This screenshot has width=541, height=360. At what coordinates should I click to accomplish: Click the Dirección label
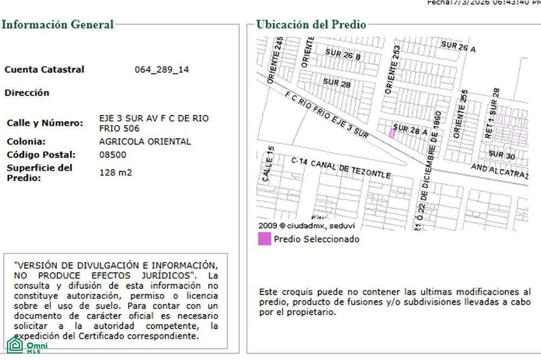[x=27, y=93]
